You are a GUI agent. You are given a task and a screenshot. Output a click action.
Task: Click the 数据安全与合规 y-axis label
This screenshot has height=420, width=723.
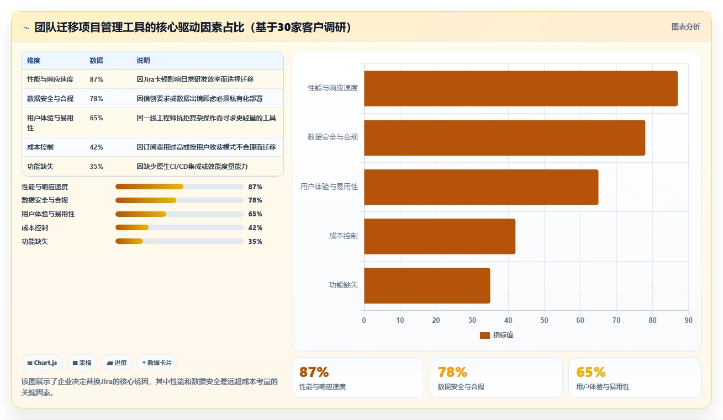(x=333, y=137)
